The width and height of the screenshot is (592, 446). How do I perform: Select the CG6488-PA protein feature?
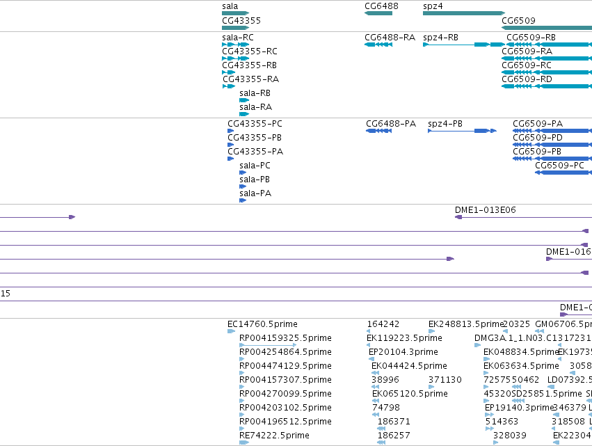click(x=378, y=131)
